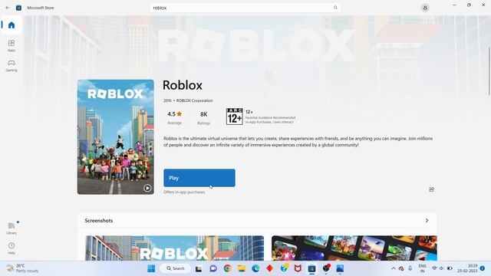
Task: Share the Roblox app page
Action: tap(431, 189)
